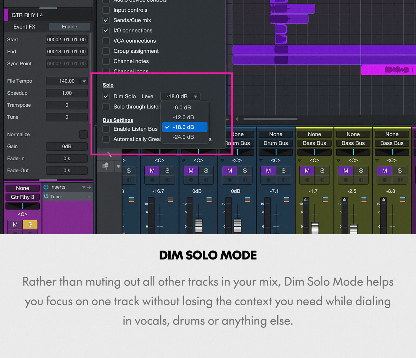
Task: Uncheck Sends/Cue mix
Action: 106,20
